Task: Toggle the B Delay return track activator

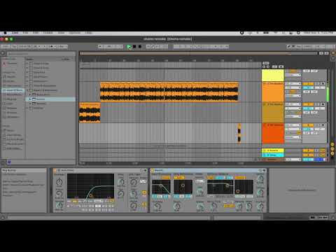Action: [x=308, y=155]
